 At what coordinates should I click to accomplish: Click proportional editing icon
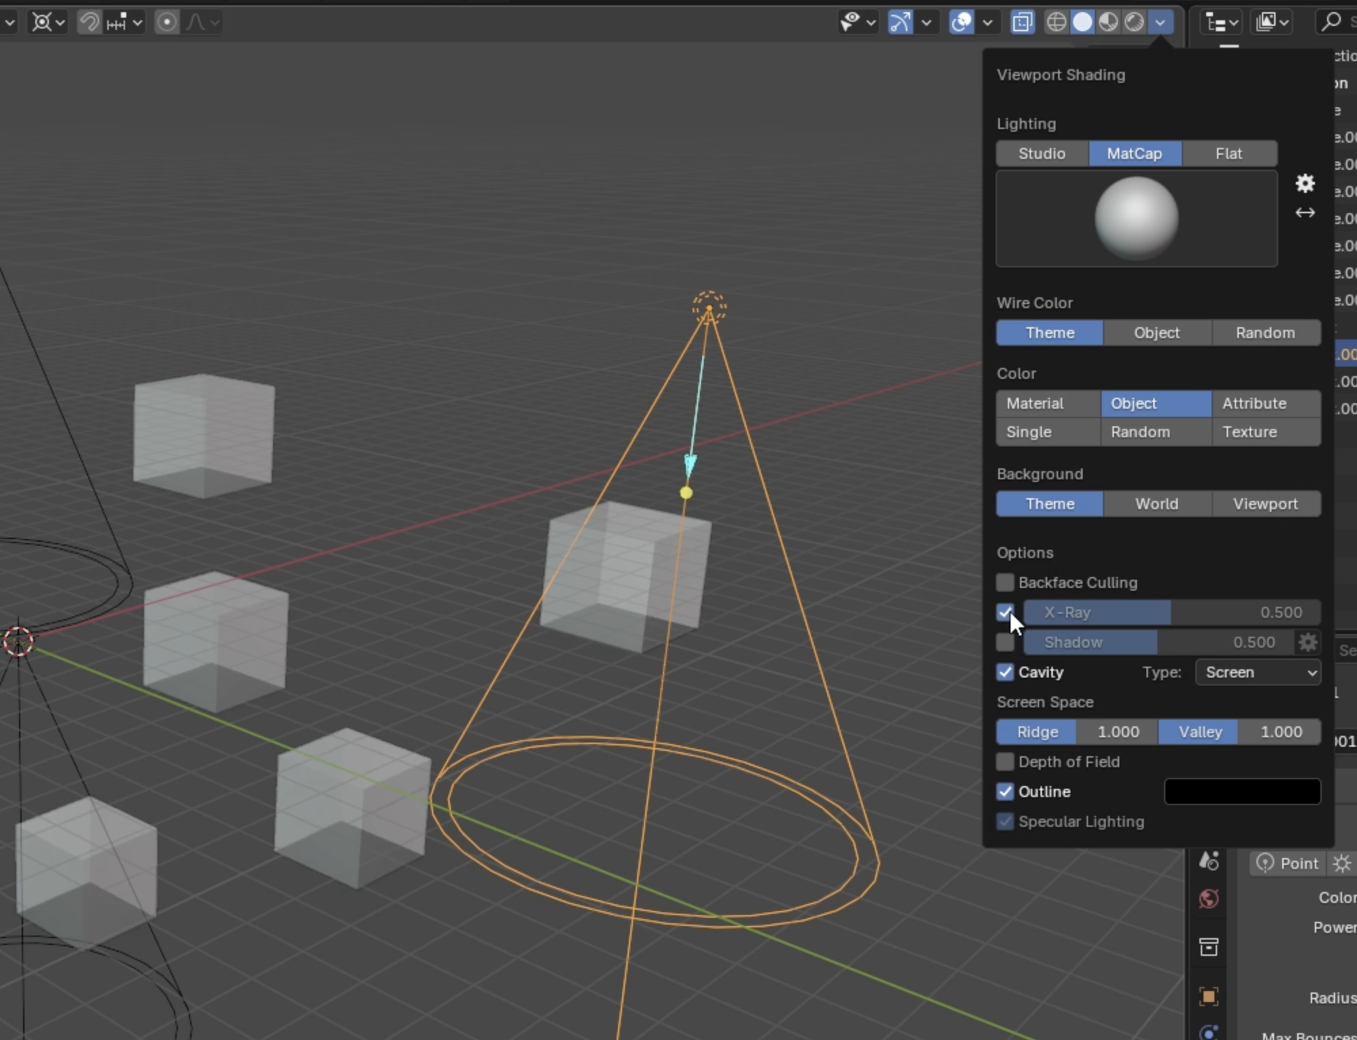(166, 22)
